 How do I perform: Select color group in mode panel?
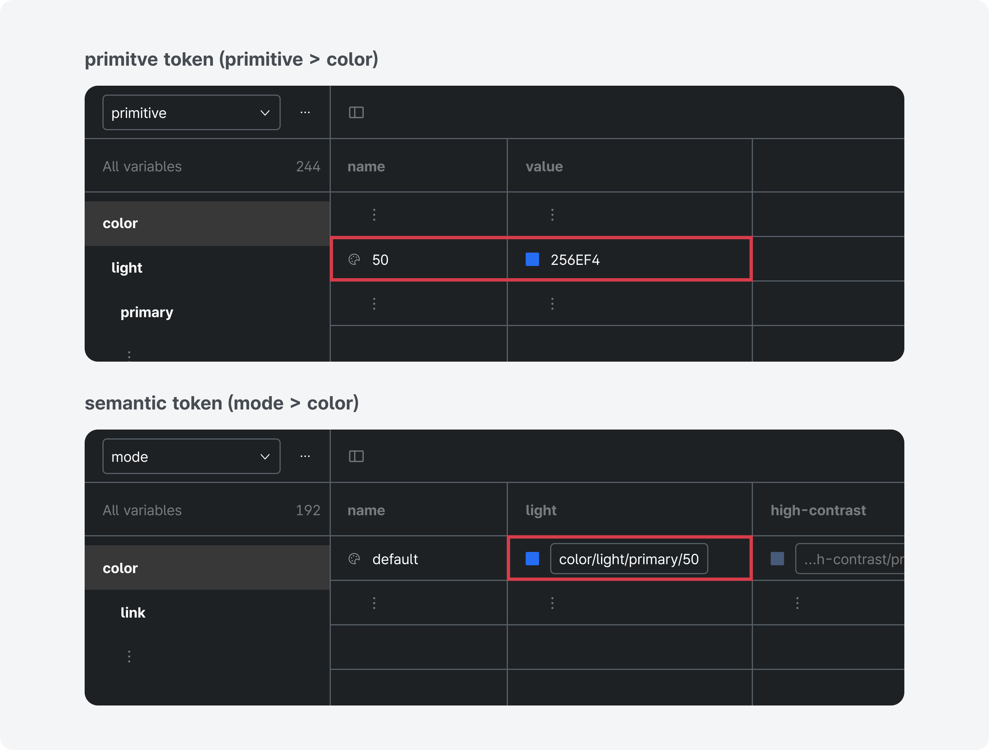pos(208,568)
